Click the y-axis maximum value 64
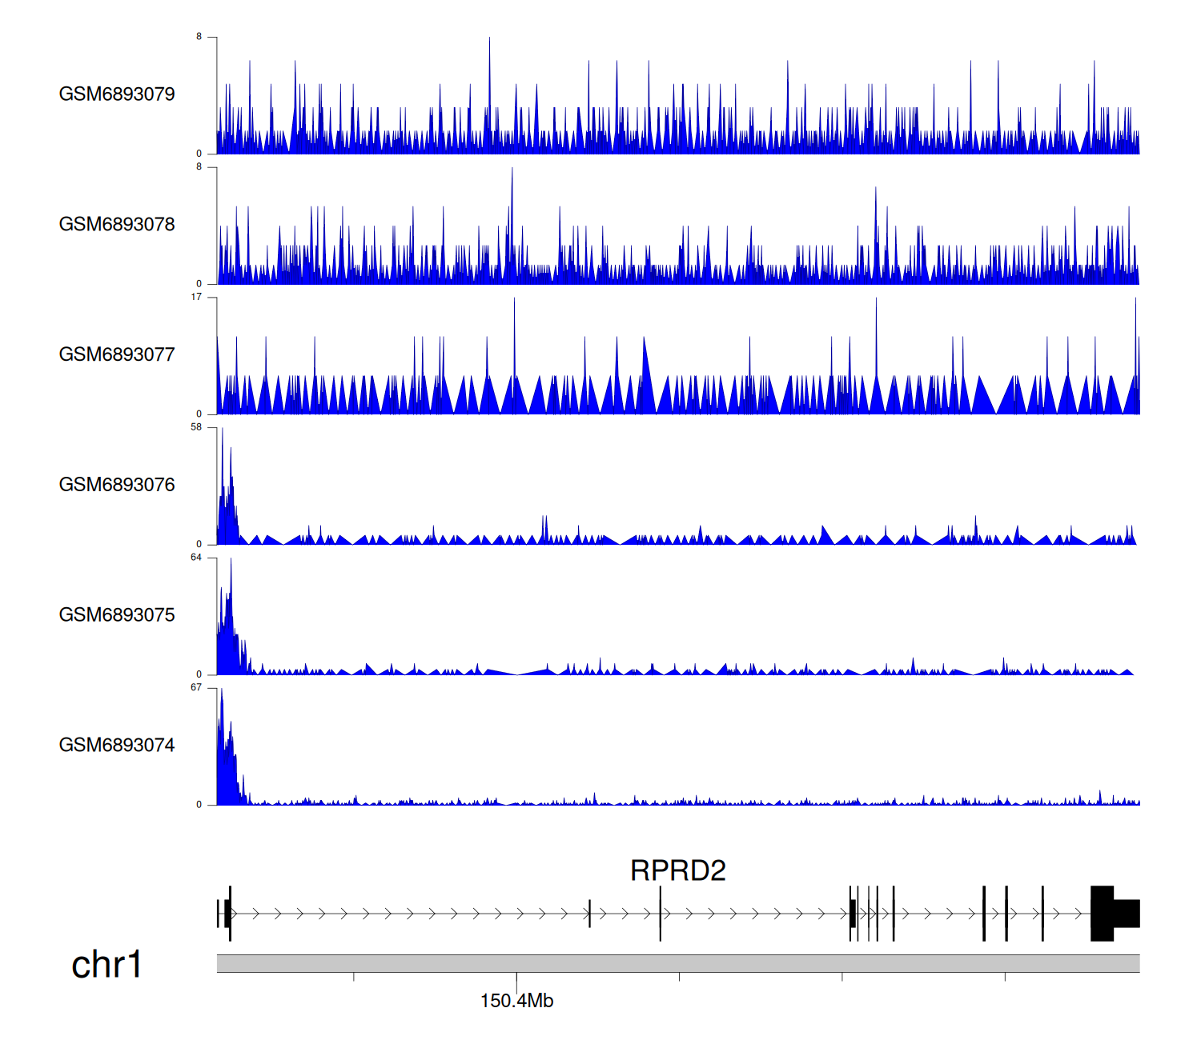Viewport: 1201px width, 1056px height. pos(196,558)
